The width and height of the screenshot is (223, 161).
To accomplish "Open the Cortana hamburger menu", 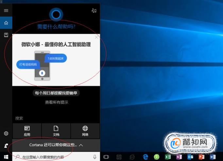I will coord(6,10).
